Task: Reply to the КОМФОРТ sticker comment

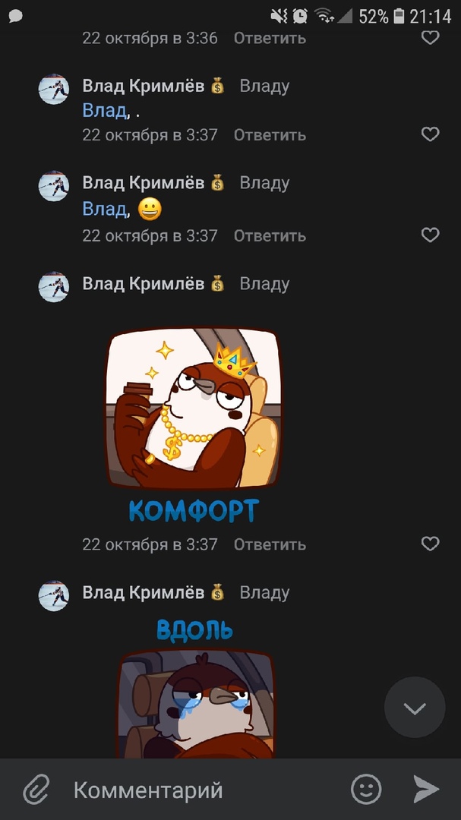Action: [x=270, y=544]
